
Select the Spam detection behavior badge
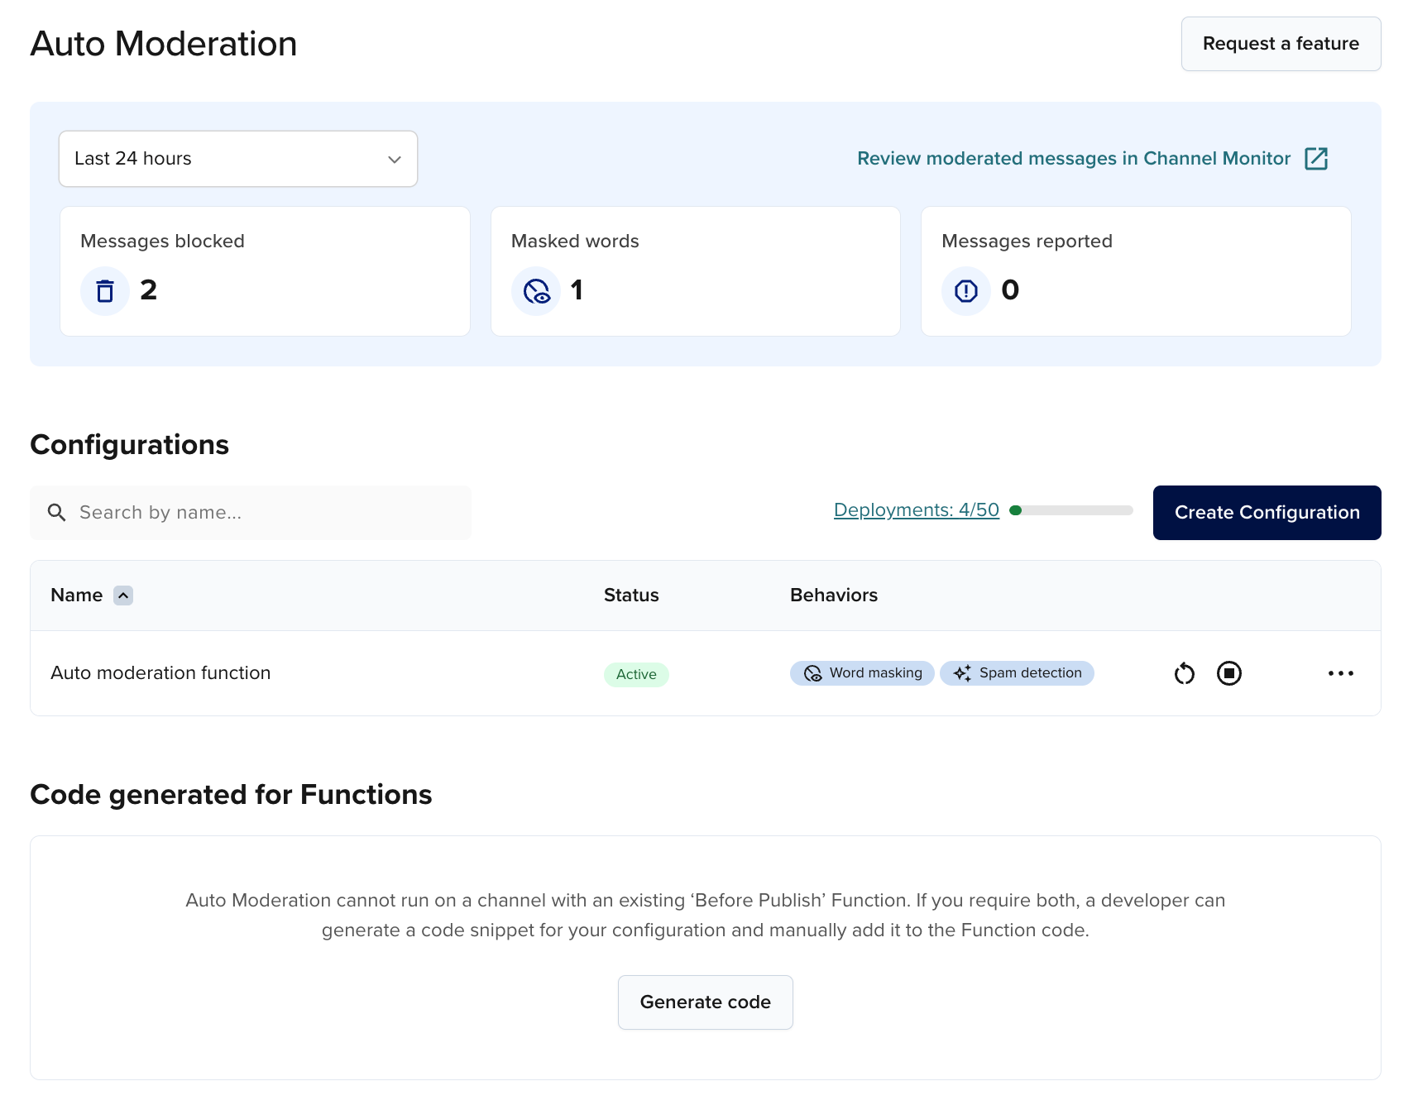click(1017, 673)
